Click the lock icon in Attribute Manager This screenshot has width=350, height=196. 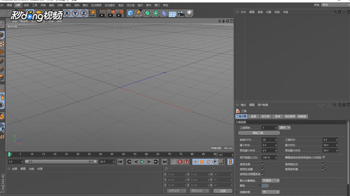[x=340, y=105]
